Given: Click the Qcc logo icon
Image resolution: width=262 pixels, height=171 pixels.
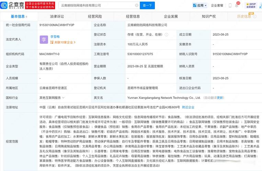Looking at the screenshot, I should (x=4, y=5).
